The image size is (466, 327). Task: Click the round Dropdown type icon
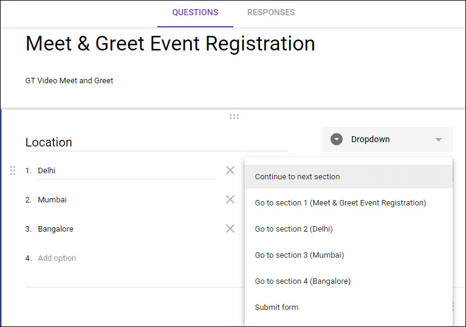[x=337, y=139]
